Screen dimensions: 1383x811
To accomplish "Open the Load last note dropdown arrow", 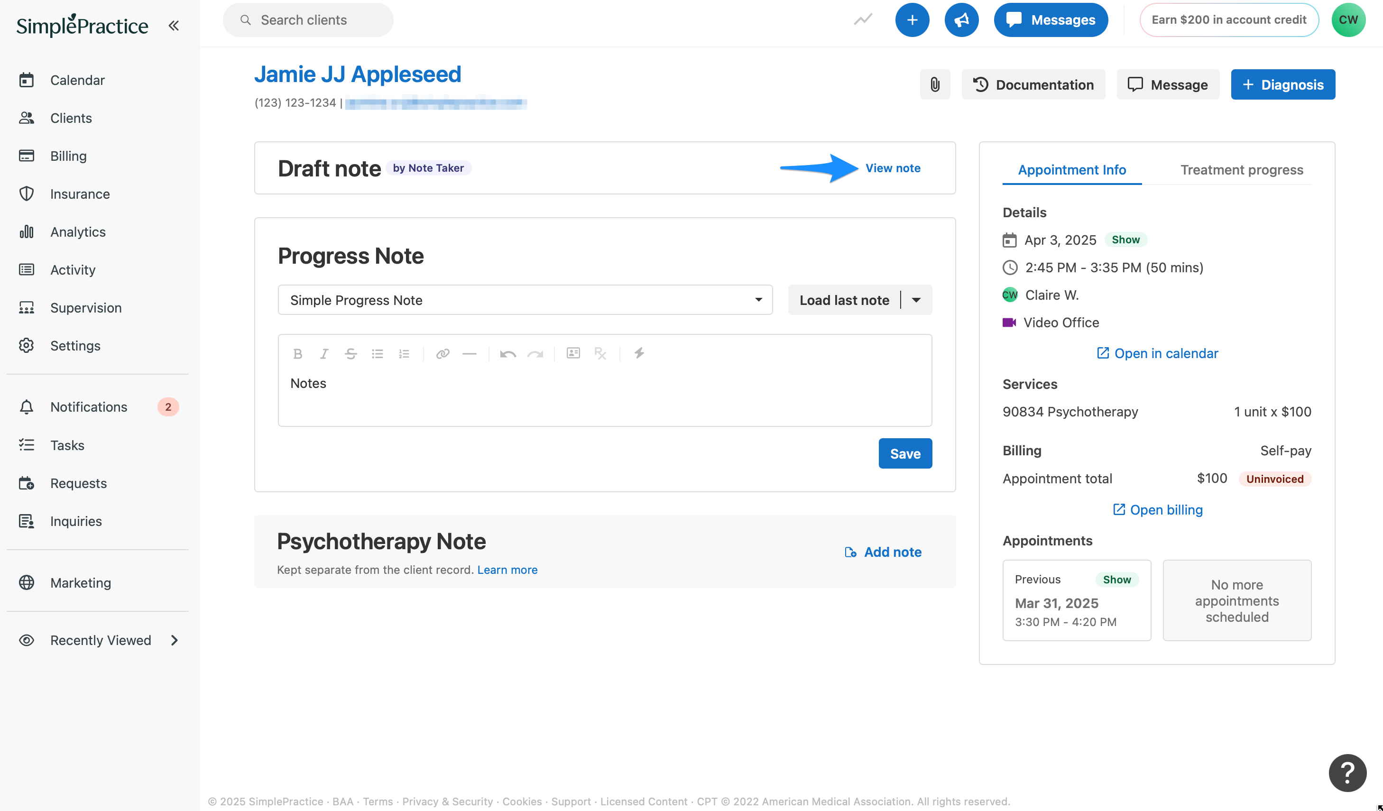I will coord(915,300).
